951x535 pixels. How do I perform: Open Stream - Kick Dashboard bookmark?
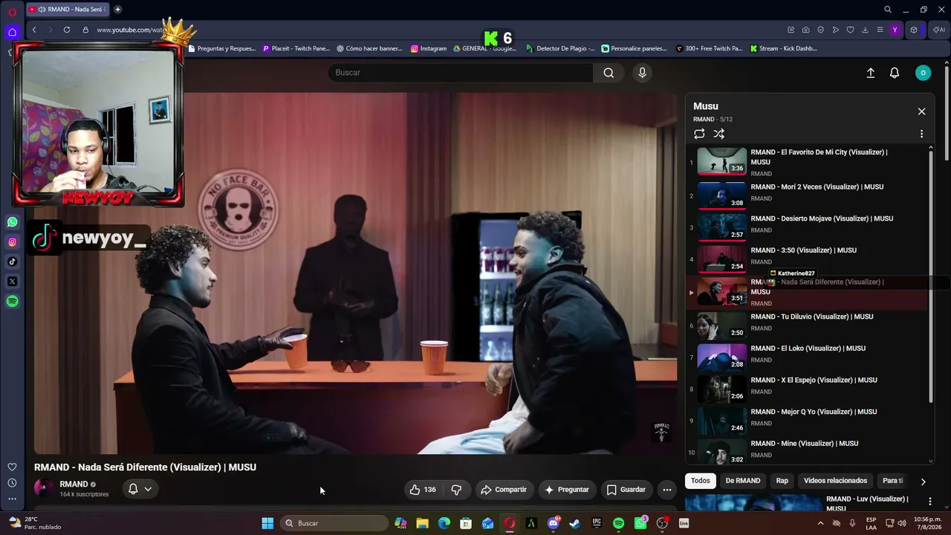[x=783, y=48]
